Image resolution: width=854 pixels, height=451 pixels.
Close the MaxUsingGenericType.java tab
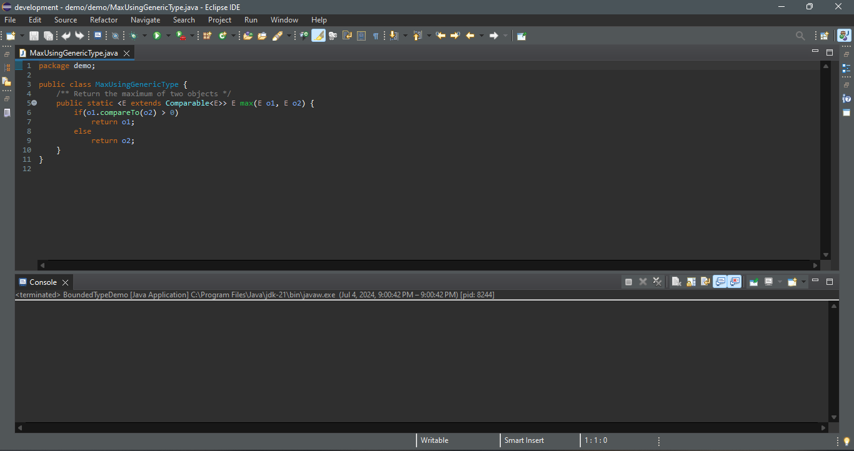point(126,54)
